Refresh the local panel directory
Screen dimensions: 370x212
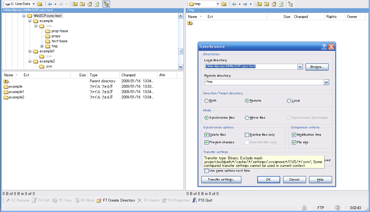97,4
